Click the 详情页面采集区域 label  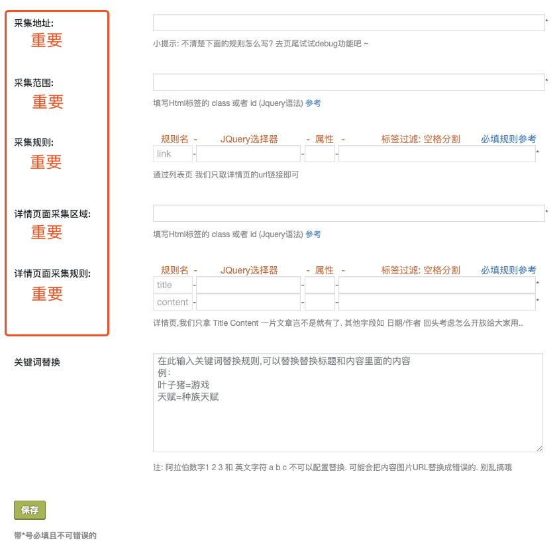52,214
